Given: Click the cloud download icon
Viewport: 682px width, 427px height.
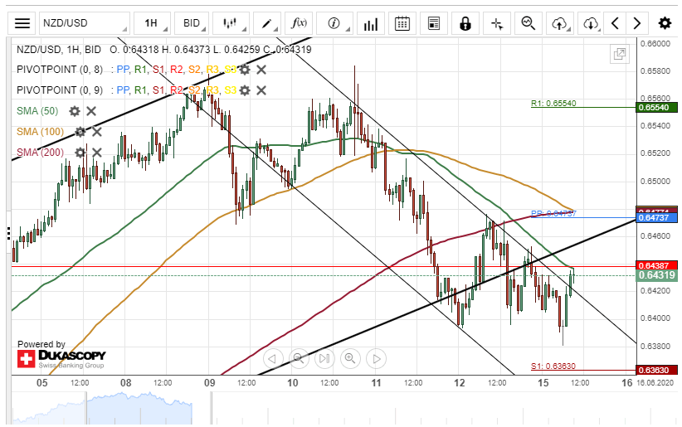Looking at the screenshot, I should point(591,23).
